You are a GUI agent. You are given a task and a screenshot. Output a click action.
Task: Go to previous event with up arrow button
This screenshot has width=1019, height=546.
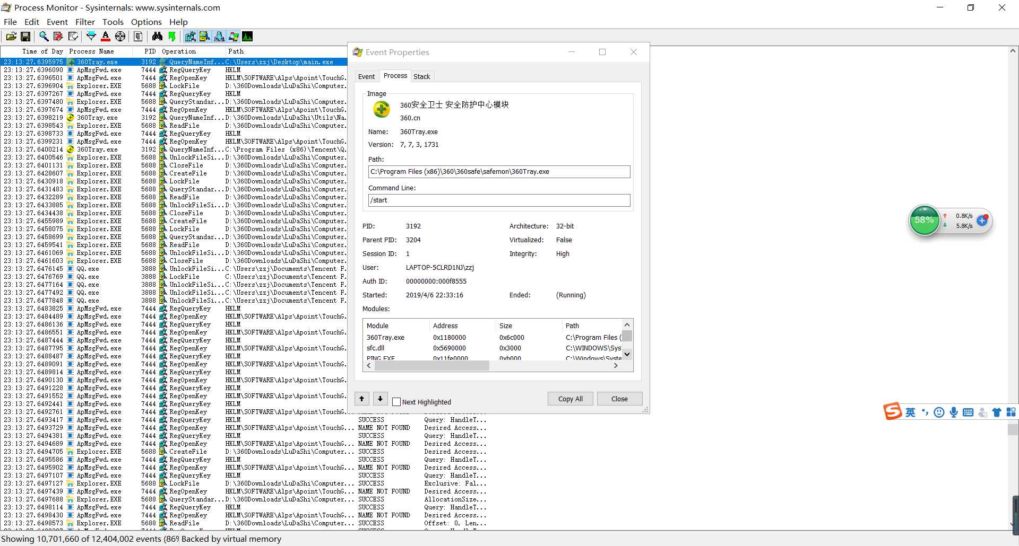(361, 399)
